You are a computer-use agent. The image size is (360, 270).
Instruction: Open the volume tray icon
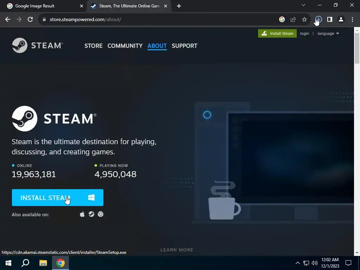pyautogui.click(x=315, y=263)
